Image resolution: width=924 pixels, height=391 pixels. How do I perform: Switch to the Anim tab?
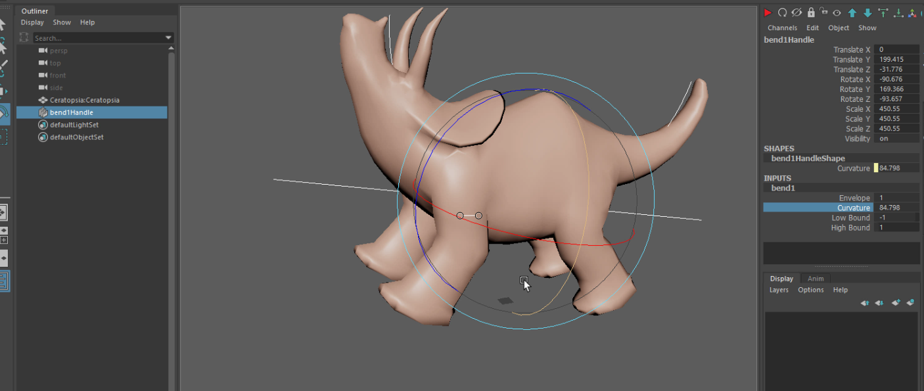pos(815,278)
